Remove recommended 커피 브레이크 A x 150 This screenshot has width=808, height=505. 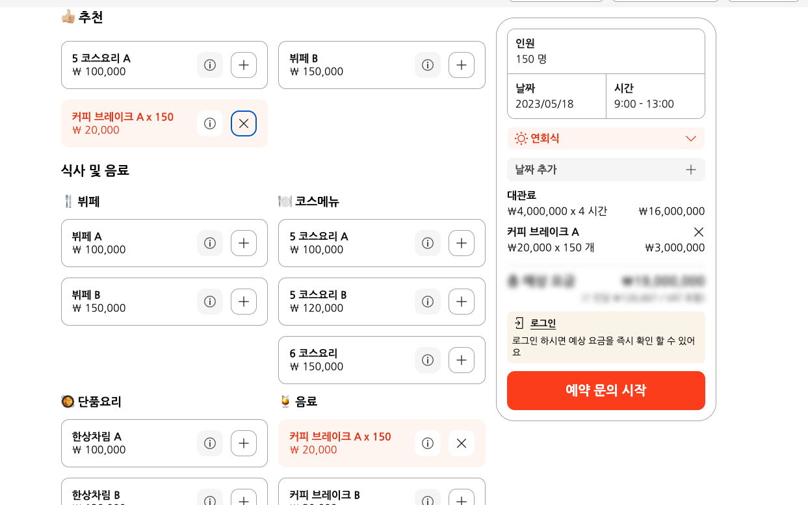[244, 123]
